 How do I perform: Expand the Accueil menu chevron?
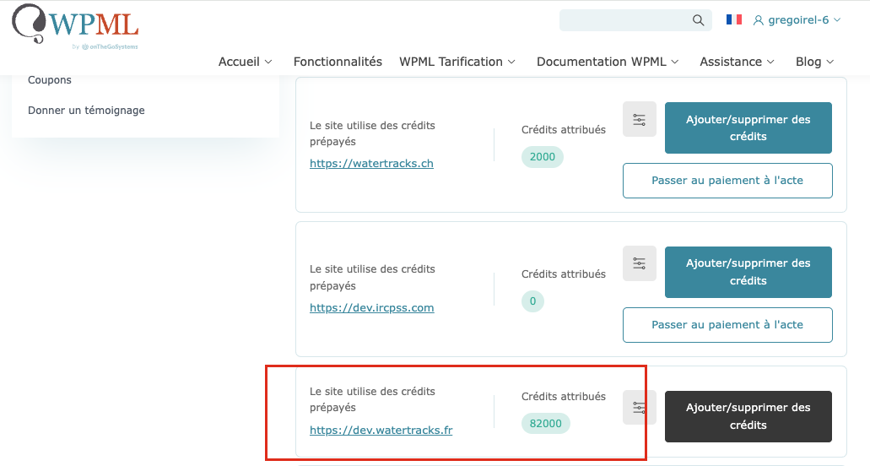click(x=268, y=62)
